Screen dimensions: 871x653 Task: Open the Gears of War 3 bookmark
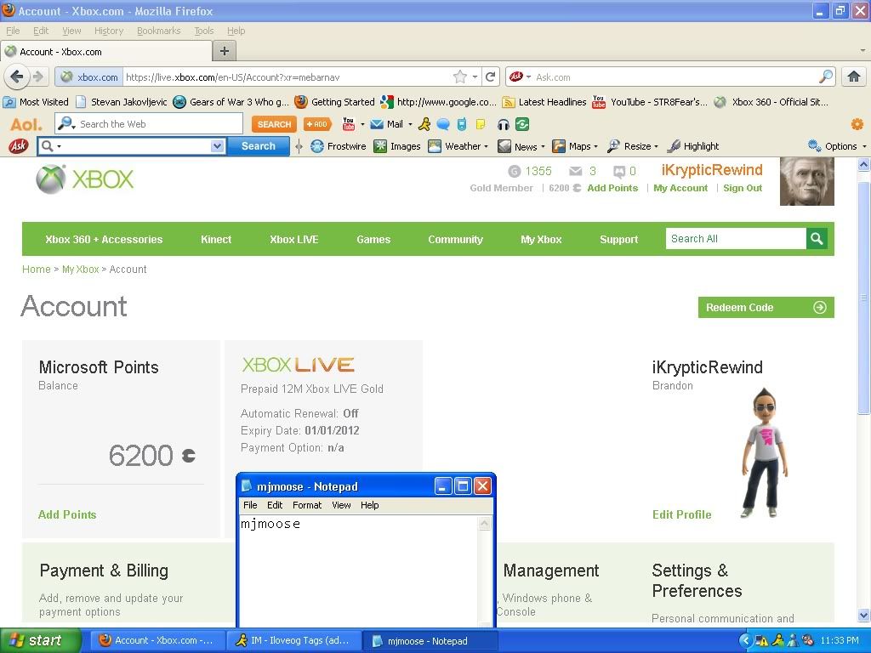point(231,102)
